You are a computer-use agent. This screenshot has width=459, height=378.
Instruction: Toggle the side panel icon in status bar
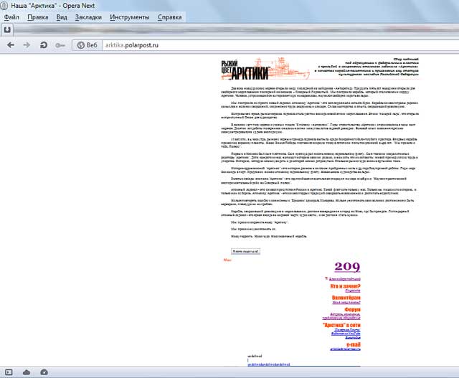[9, 372]
